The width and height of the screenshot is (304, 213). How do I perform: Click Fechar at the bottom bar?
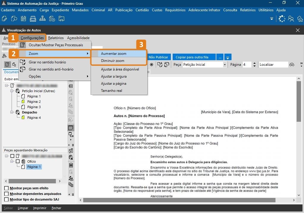pos(56,208)
